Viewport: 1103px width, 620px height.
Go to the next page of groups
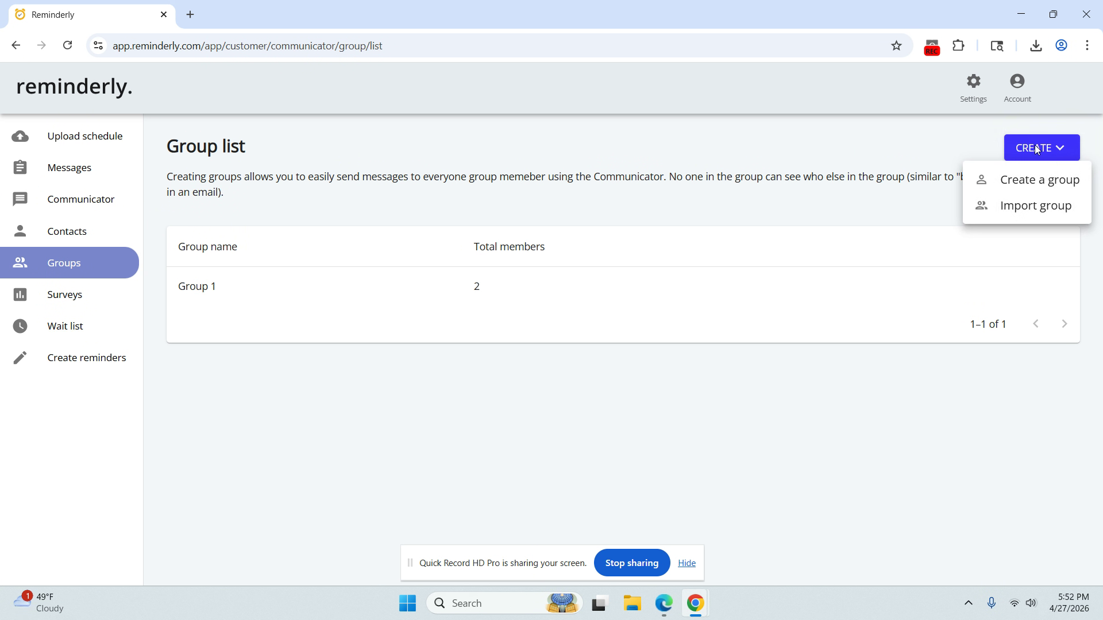(x=1065, y=324)
